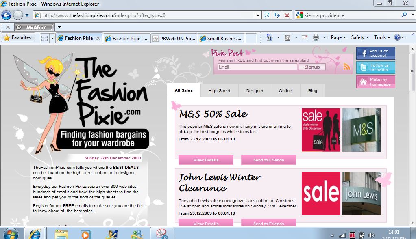
Task: Switch to the second Fashion Pixie tab
Action: coord(127,39)
